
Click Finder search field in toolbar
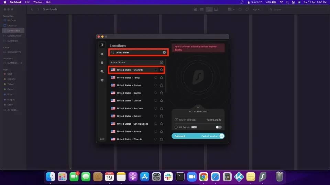click(x=298, y=10)
